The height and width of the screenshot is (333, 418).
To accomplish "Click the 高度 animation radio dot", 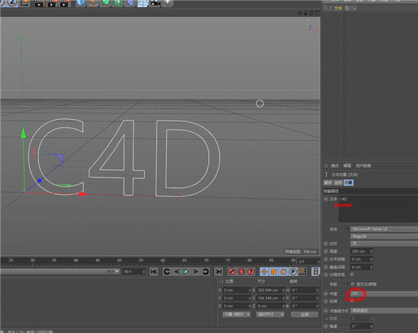I will click(x=326, y=251).
